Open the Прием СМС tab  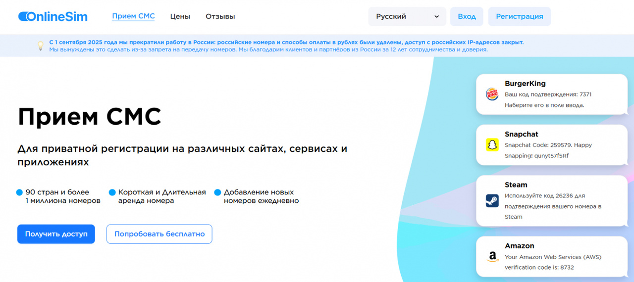click(133, 16)
